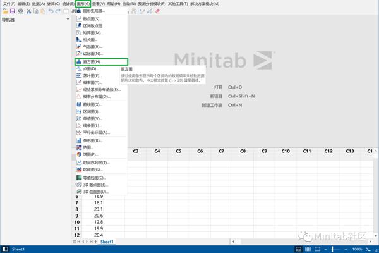Choose 单值图(V) individual value plot
This screenshot has height=253, width=379.
(x=101, y=119)
